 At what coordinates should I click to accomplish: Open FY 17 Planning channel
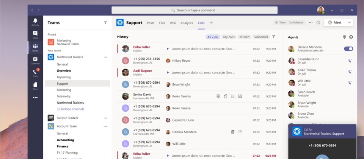[x=67, y=153]
